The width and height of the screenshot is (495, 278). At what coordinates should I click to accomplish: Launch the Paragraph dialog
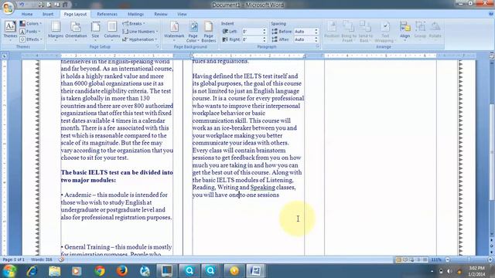(x=318, y=46)
